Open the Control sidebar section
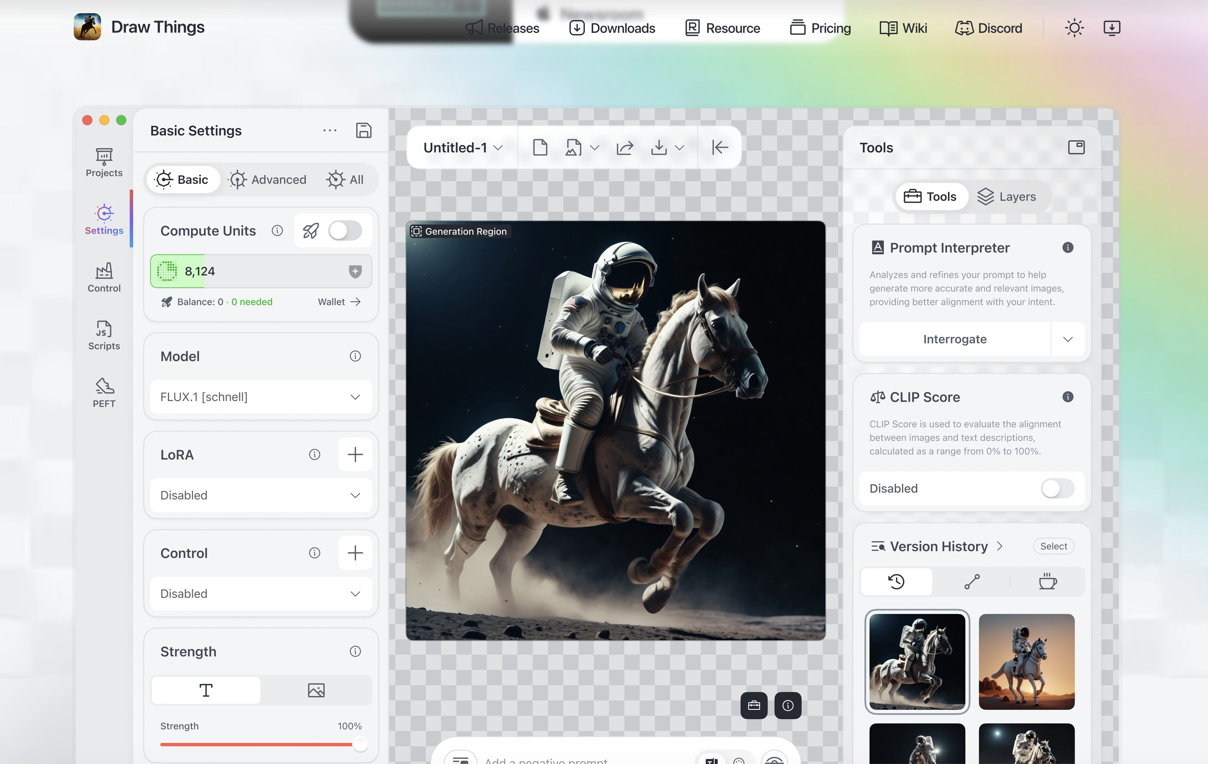The image size is (1208, 764). (104, 278)
